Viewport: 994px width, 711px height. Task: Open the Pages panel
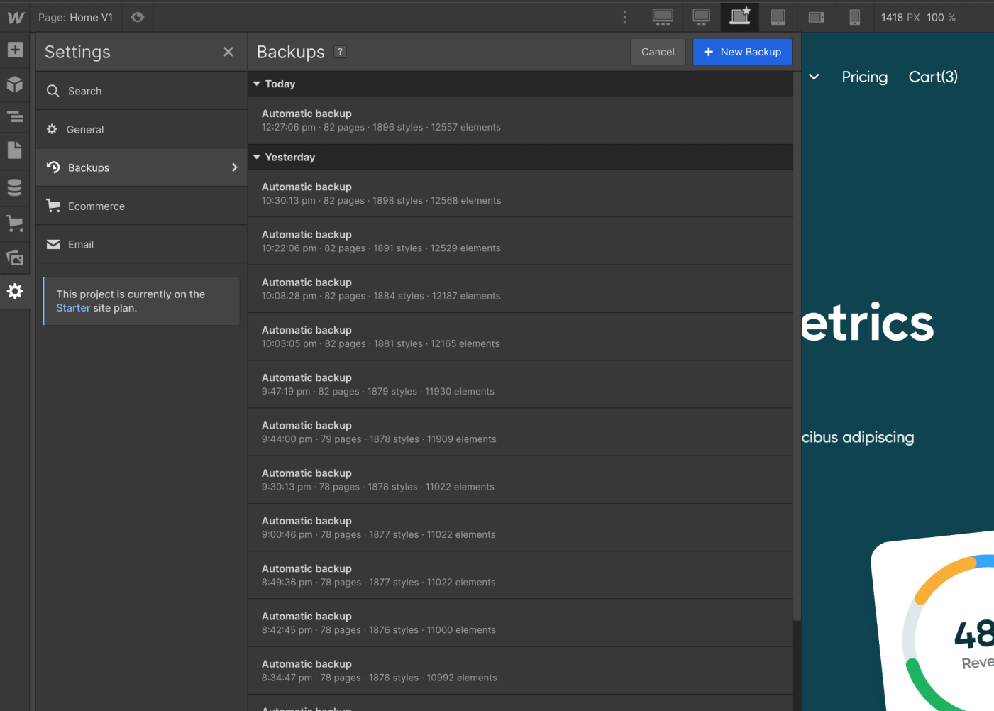[15, 150]
